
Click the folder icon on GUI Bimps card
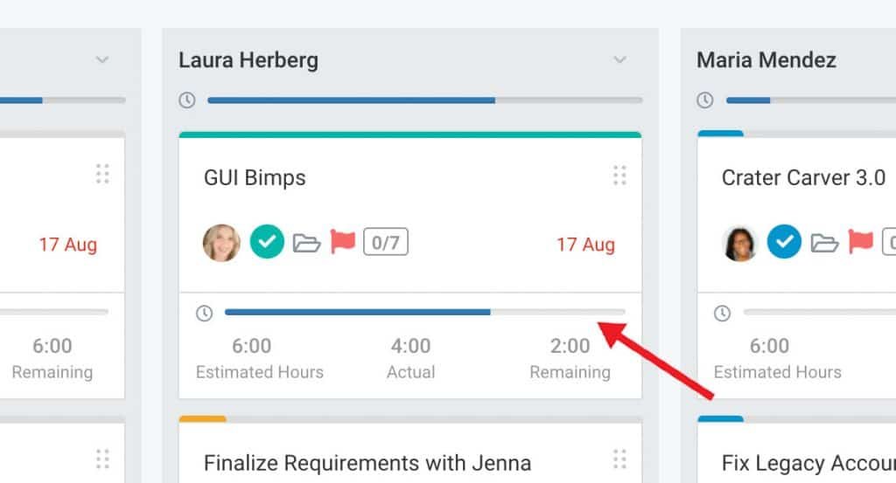[x=306, y=243]
